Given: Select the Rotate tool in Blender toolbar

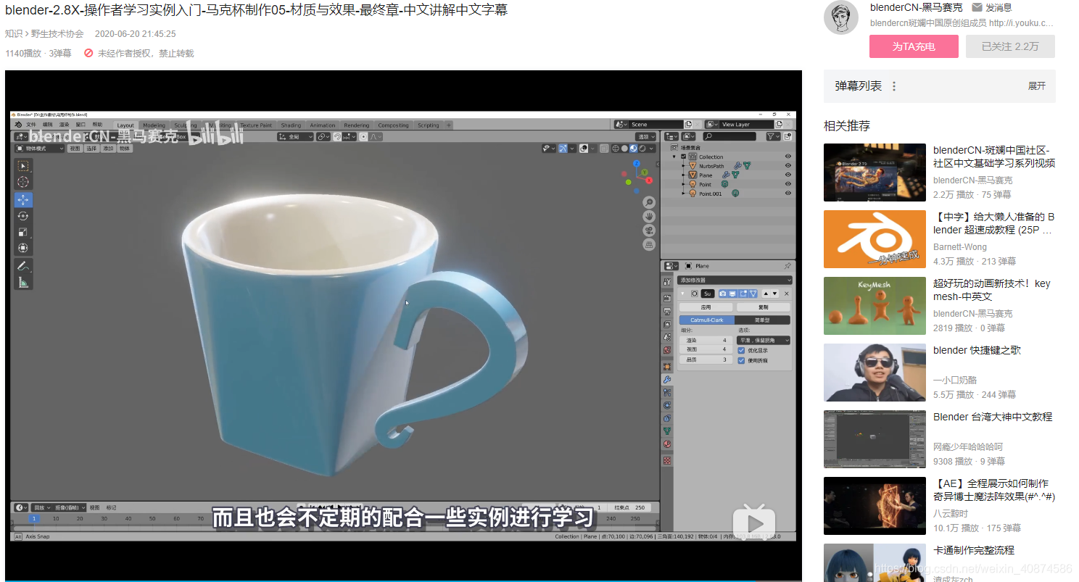Looking at the screenshot, I should [x=23, y=216].
